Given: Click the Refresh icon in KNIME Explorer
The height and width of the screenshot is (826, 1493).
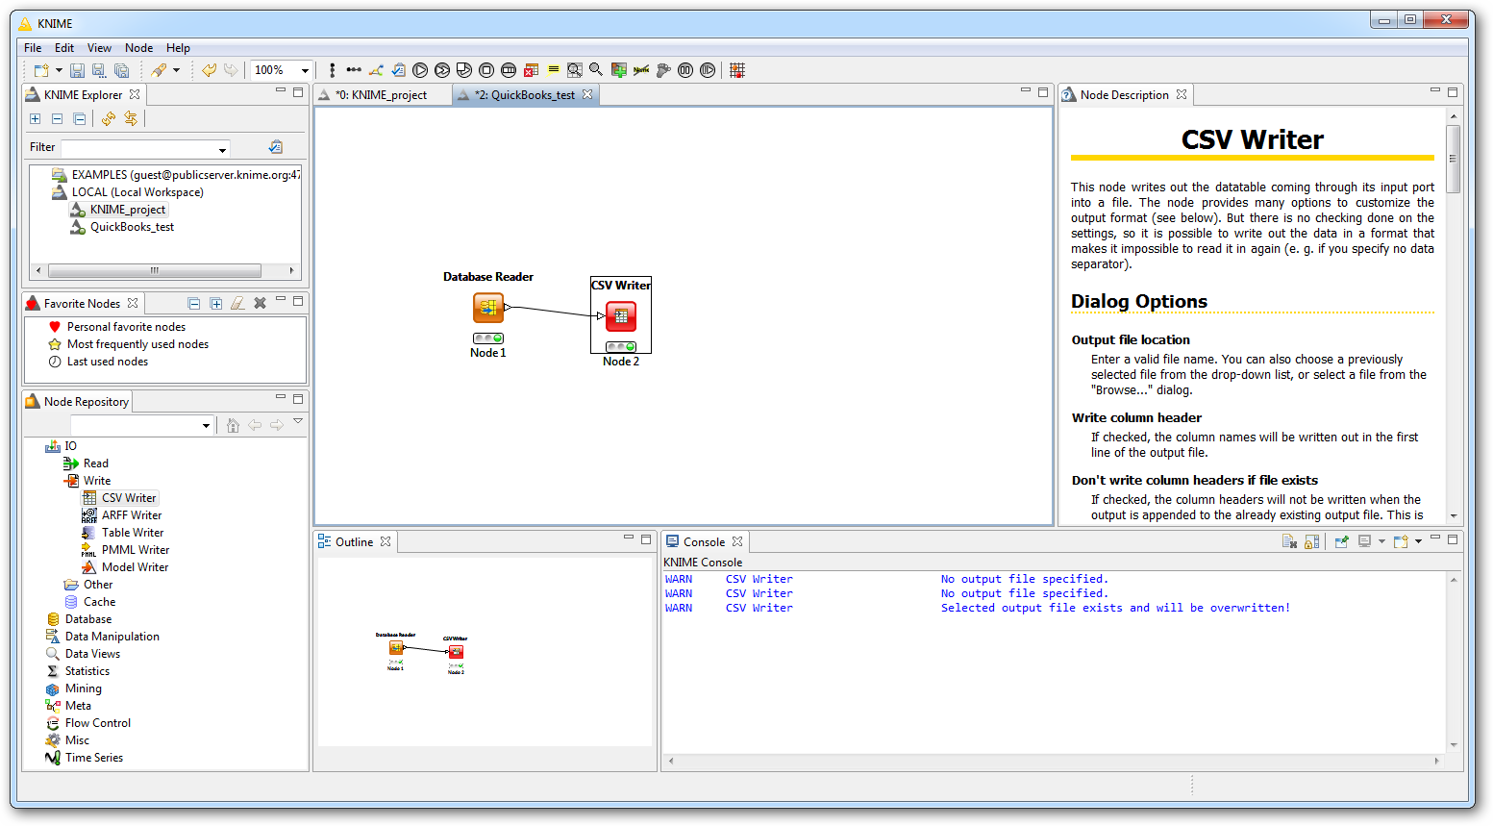Looking at the screenshot, I should point(109,118).
